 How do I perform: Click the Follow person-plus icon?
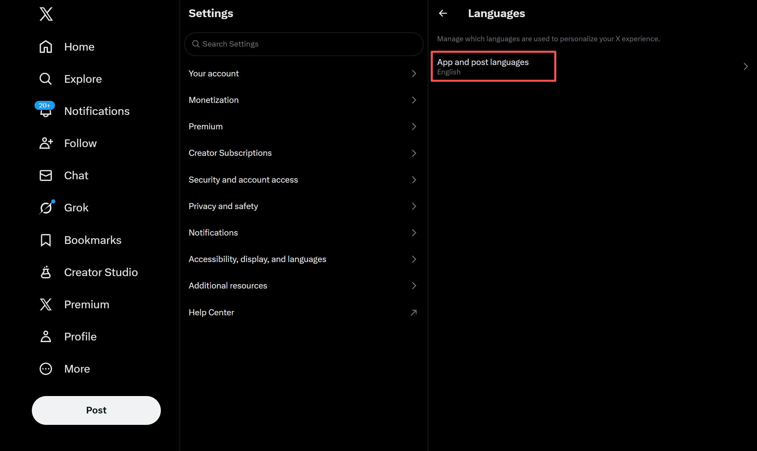(46, 143)
